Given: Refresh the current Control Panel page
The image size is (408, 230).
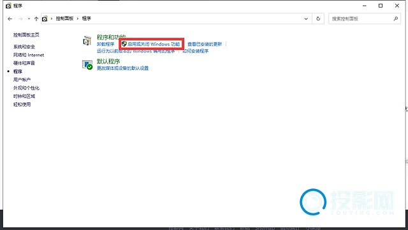Looking at the screenshot, I should point(318,19).
